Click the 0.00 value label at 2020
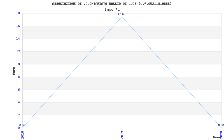The height and width of the screenshot is (140, 224). tap(221, 125)
